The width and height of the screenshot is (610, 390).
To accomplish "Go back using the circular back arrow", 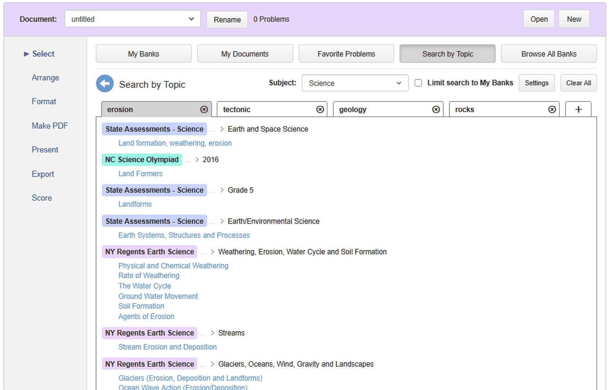I will click(x=104, y=84).
